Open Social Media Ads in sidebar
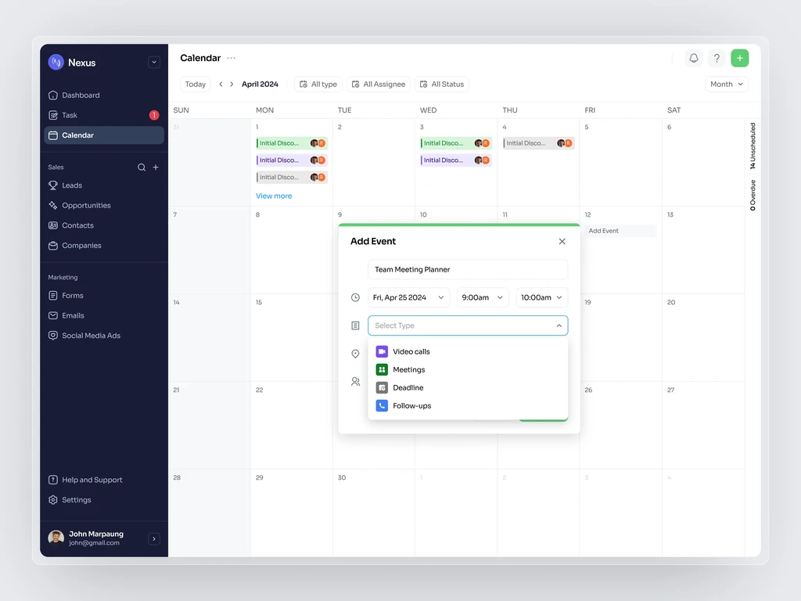The height and width of the screenshot is (601, 801). [x=104, y=336]
